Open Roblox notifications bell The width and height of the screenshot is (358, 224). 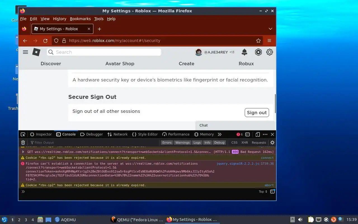[x=244, y=52]
